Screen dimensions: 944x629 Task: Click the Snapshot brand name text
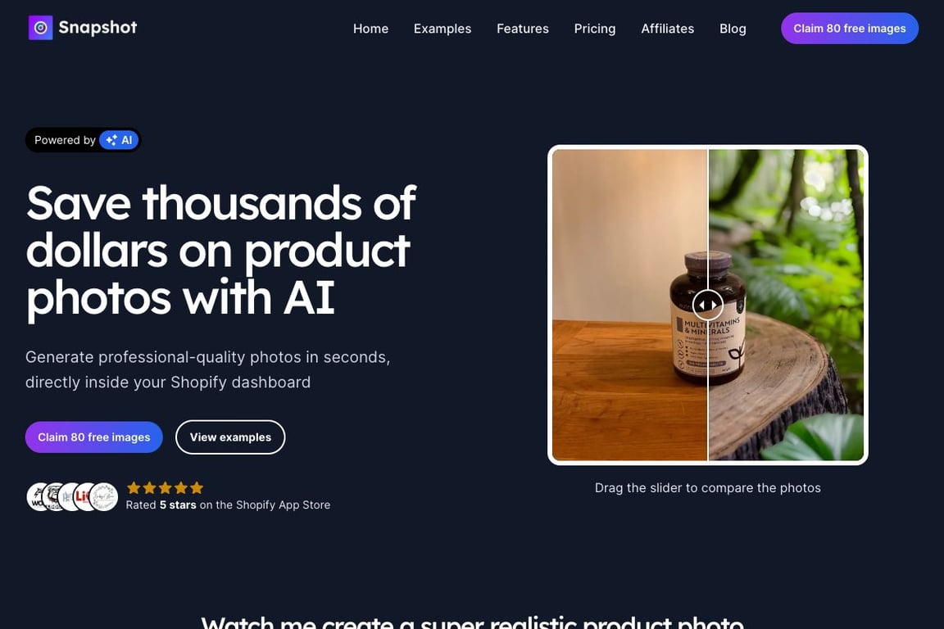pos(98,28)
